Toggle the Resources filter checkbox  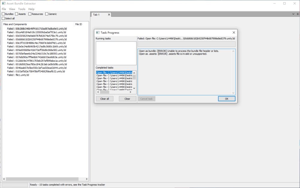point(30,14)
